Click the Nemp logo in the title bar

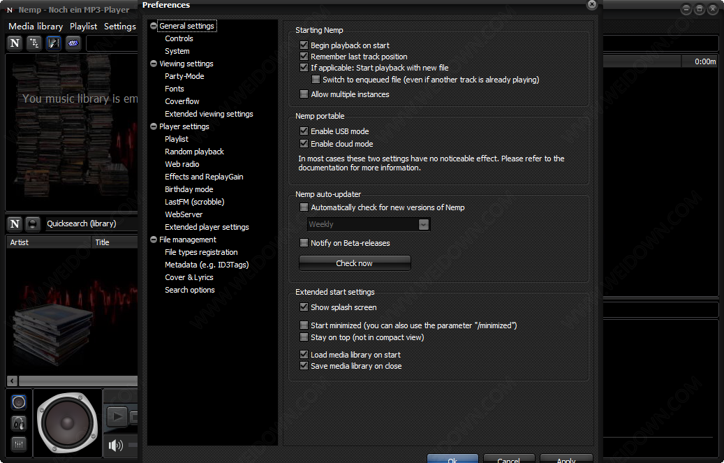[9, 10]
